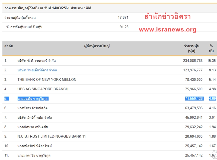This screenshot has height=160, width=217.
Task: Click บริษัท อิควิตี้ พลัส จำกัด in row 7
Action: [x=35, y=118]
